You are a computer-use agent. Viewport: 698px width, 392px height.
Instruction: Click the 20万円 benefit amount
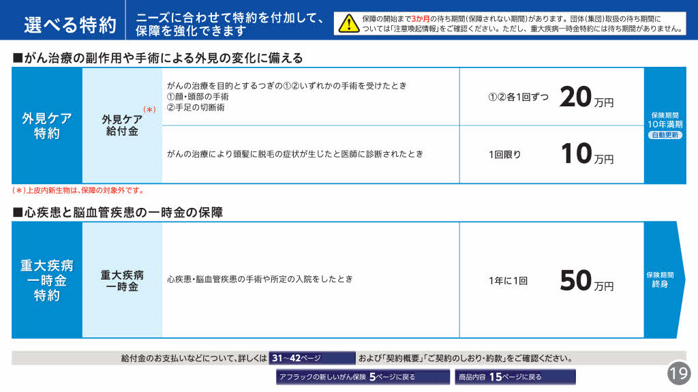click(x=586, y=98)
